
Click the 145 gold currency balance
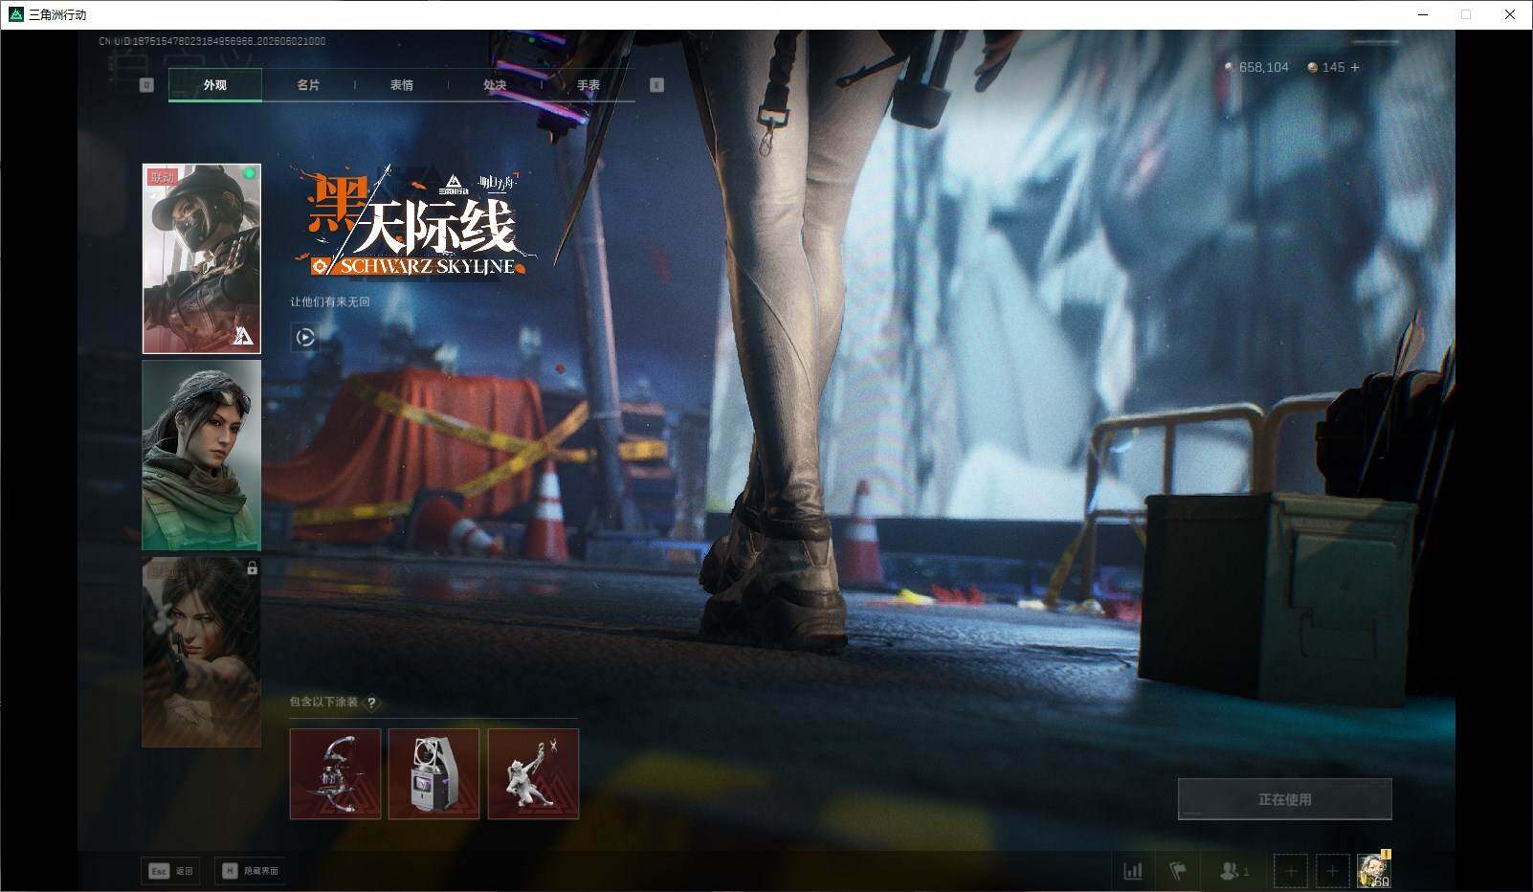point(1326,67)
